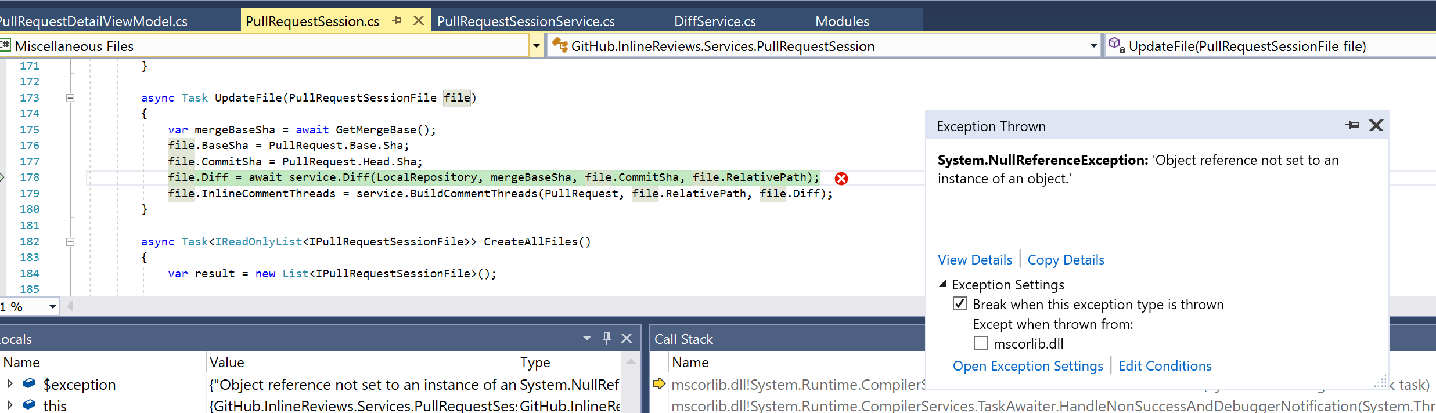The height and width of the screenshot is (413, 1436).
Task: Click the class icon beside GitHub.InlineReviews.Services.PullRequestSession
Action: click(x=559, y=45)
